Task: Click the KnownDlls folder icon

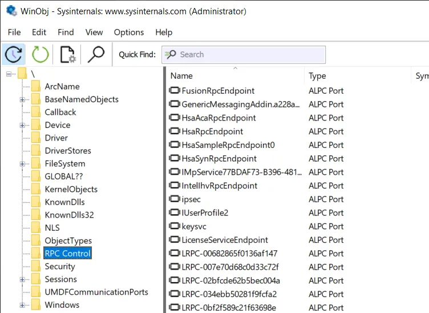Action: click(36, 202)
